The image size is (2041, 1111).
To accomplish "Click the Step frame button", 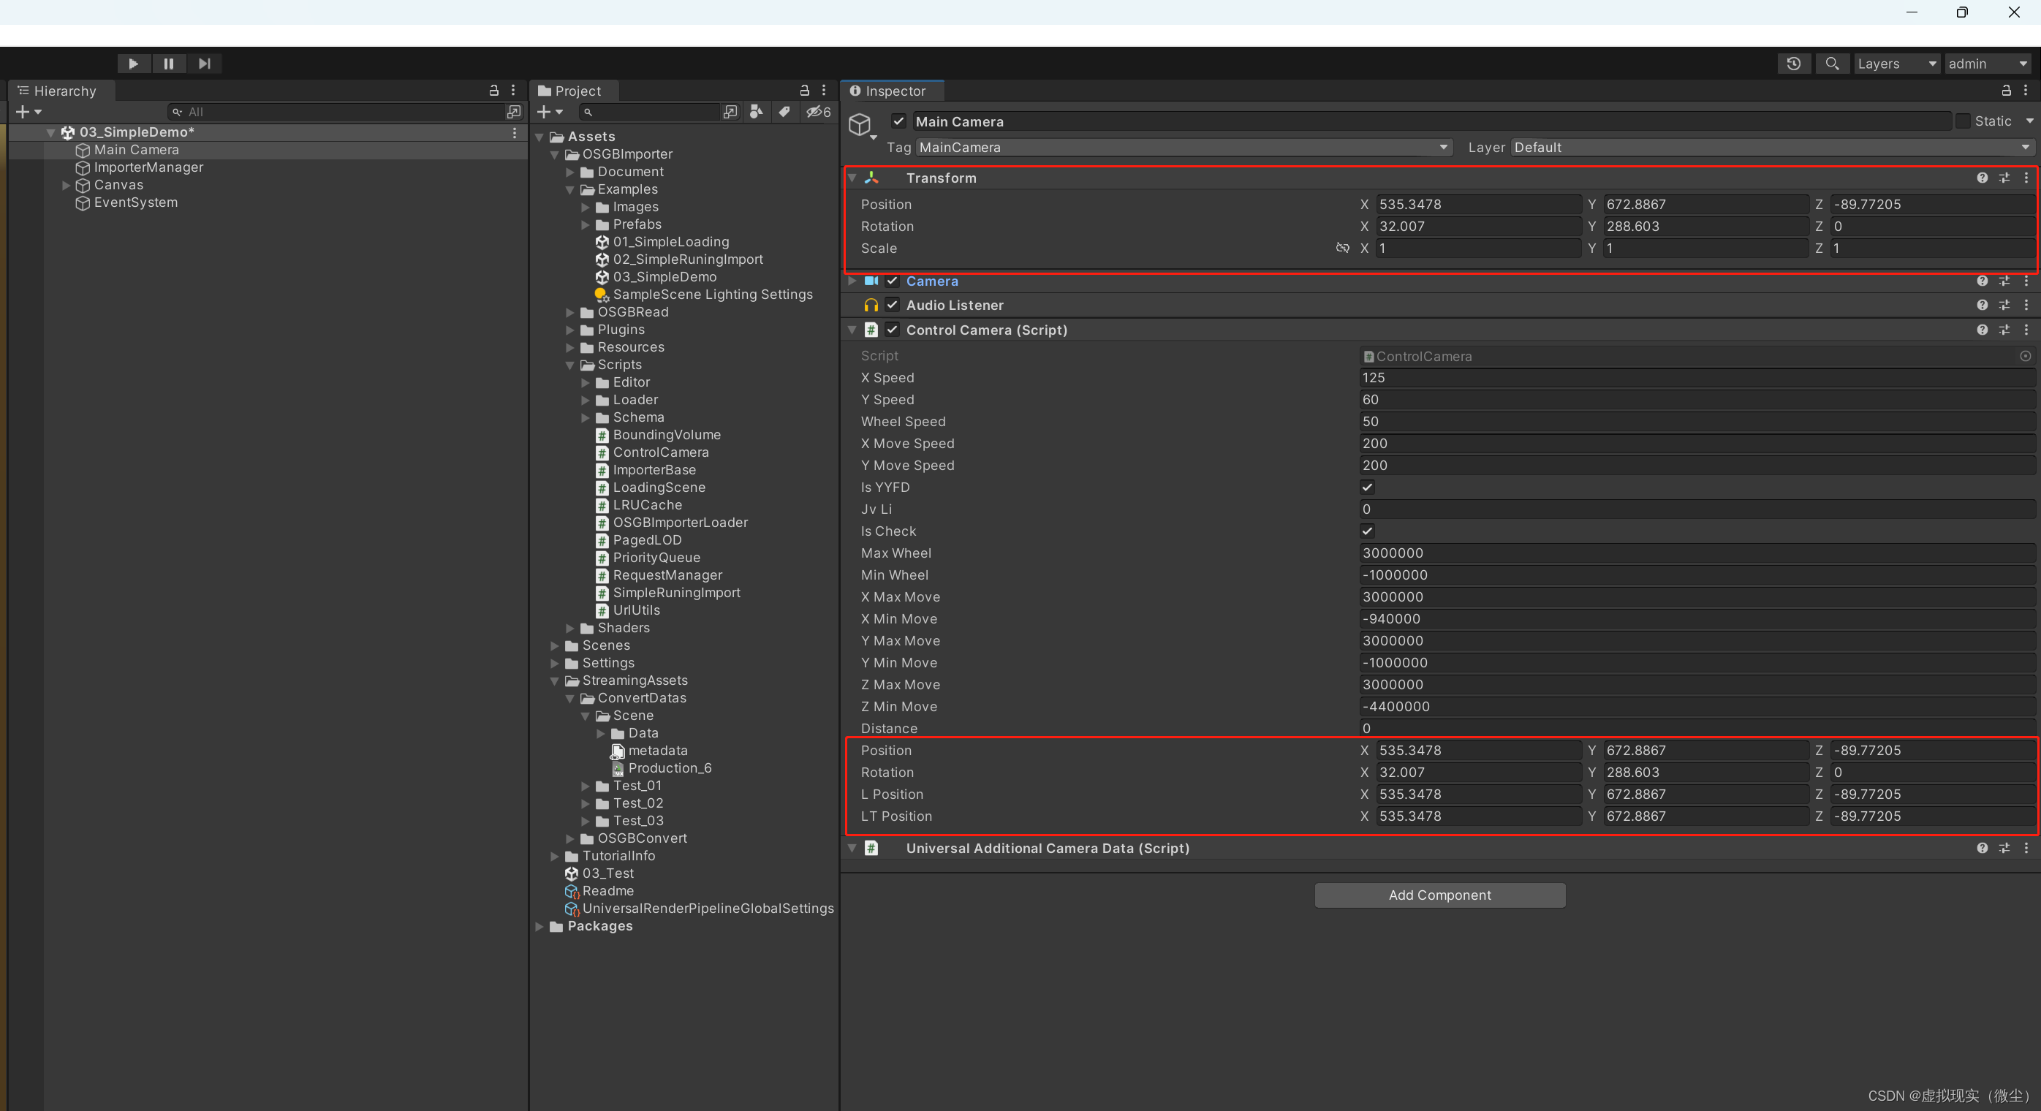I will [x=205, y=64].
